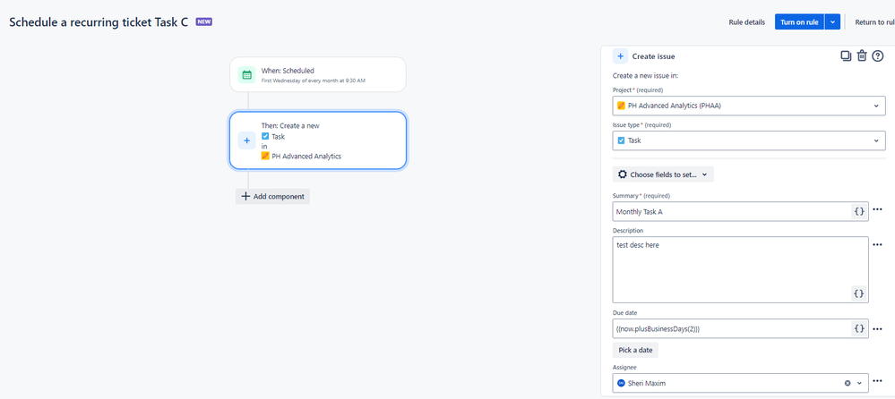This screenshot has width=895, height=399.
Task: Insert smart value in Due date field
Action: click(859, 328)
